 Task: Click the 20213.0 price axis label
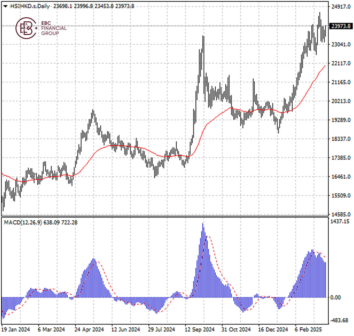coord(341,101)
